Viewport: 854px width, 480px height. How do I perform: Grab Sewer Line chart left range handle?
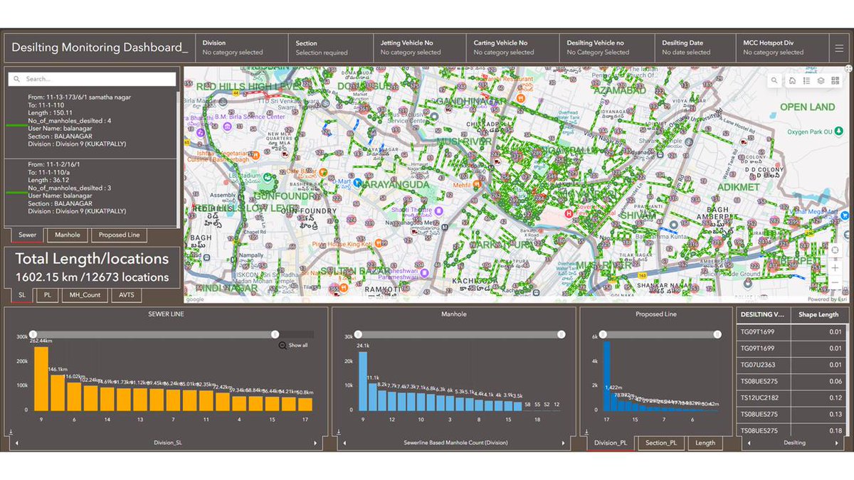[33, 334]
